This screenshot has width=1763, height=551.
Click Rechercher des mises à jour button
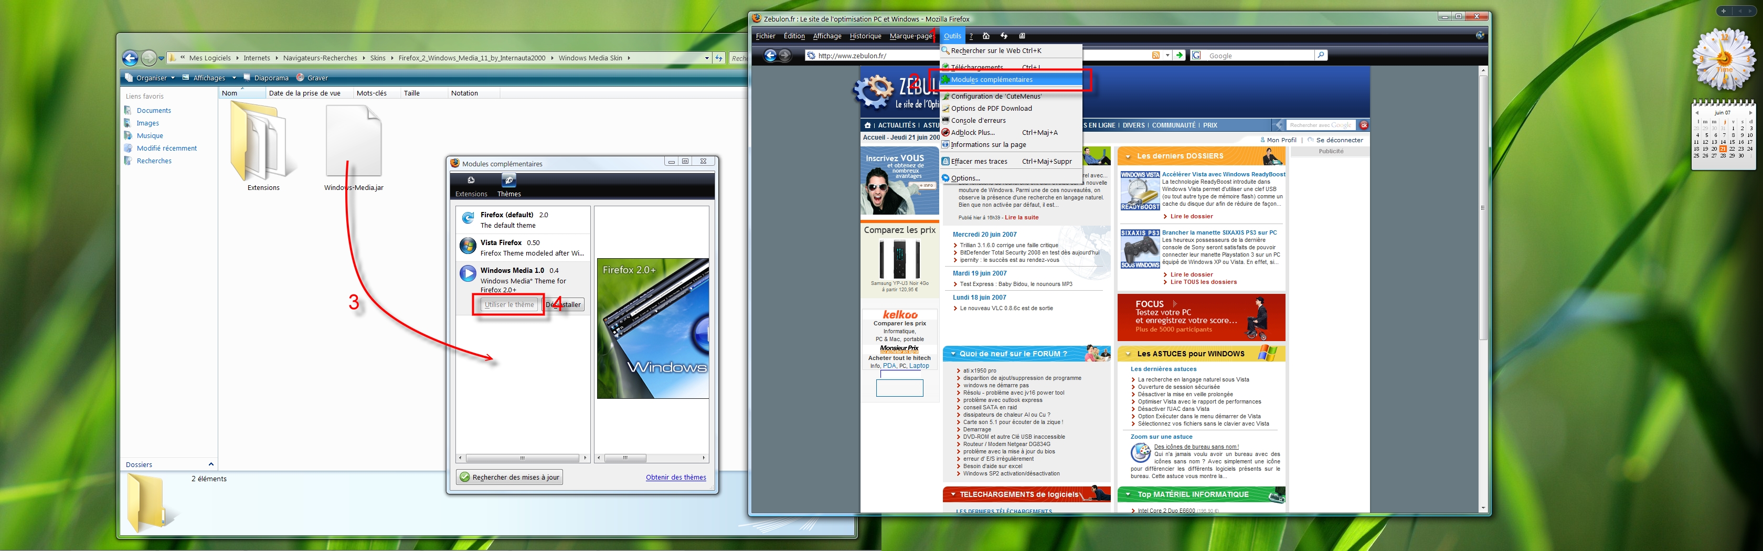pos(509,477)
